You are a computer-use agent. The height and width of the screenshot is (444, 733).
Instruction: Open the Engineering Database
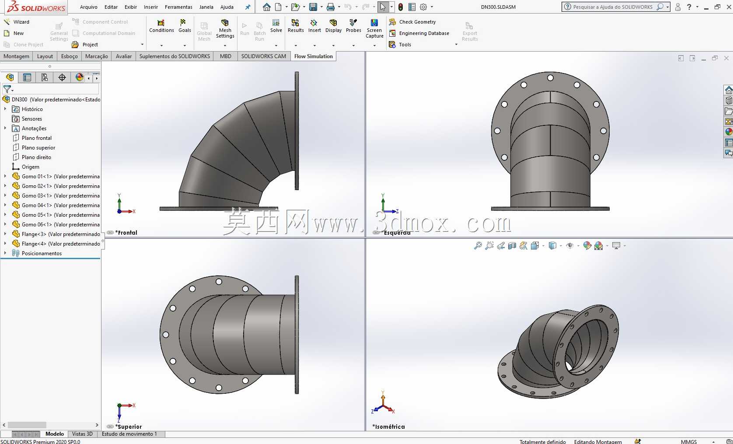coord(419,33)
